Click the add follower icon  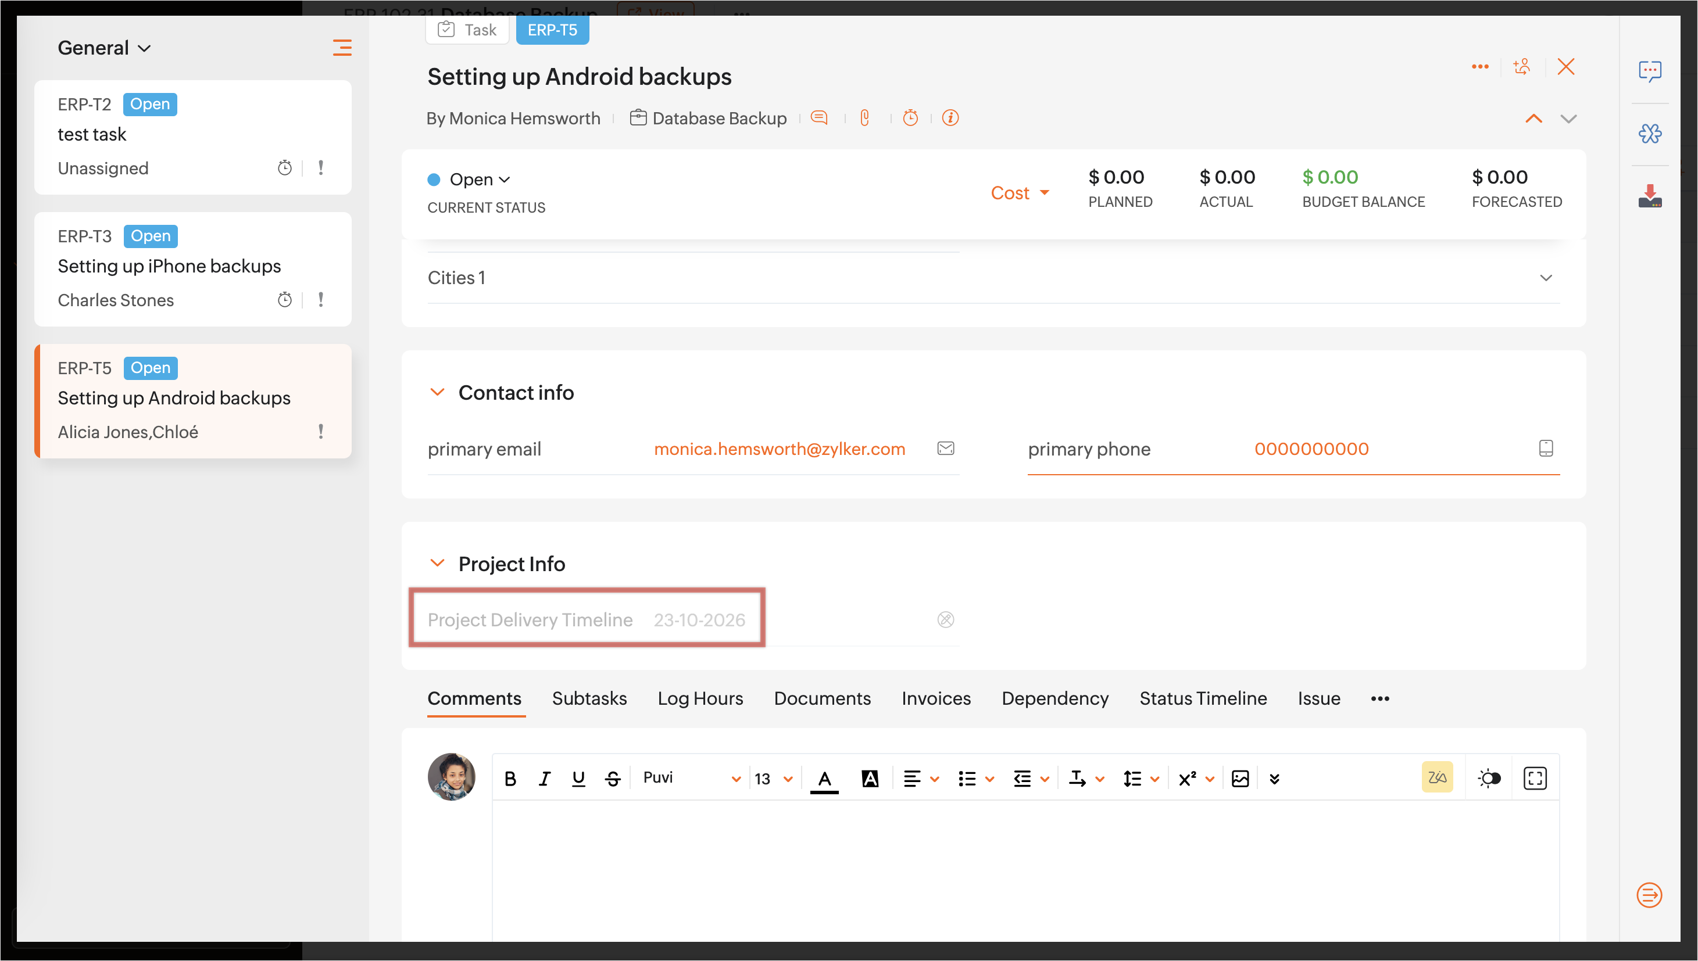pyautogui.click(x=1522, y=67)
